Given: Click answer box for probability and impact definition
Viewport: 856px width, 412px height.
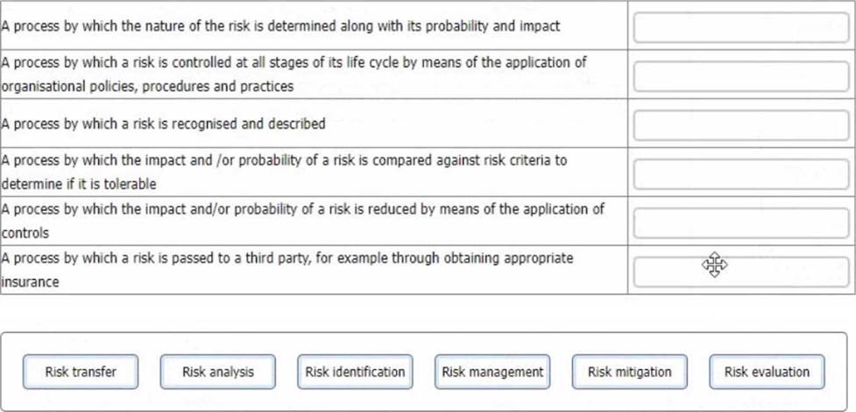Looking at the screenshot, I should [x=741, y=27].
